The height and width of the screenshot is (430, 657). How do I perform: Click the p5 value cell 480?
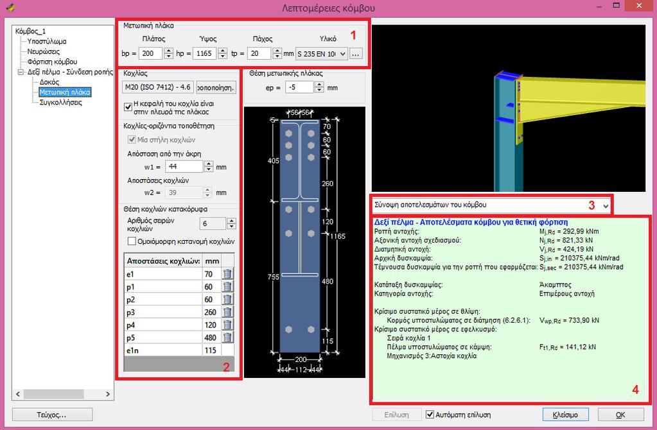click(211, 338)
